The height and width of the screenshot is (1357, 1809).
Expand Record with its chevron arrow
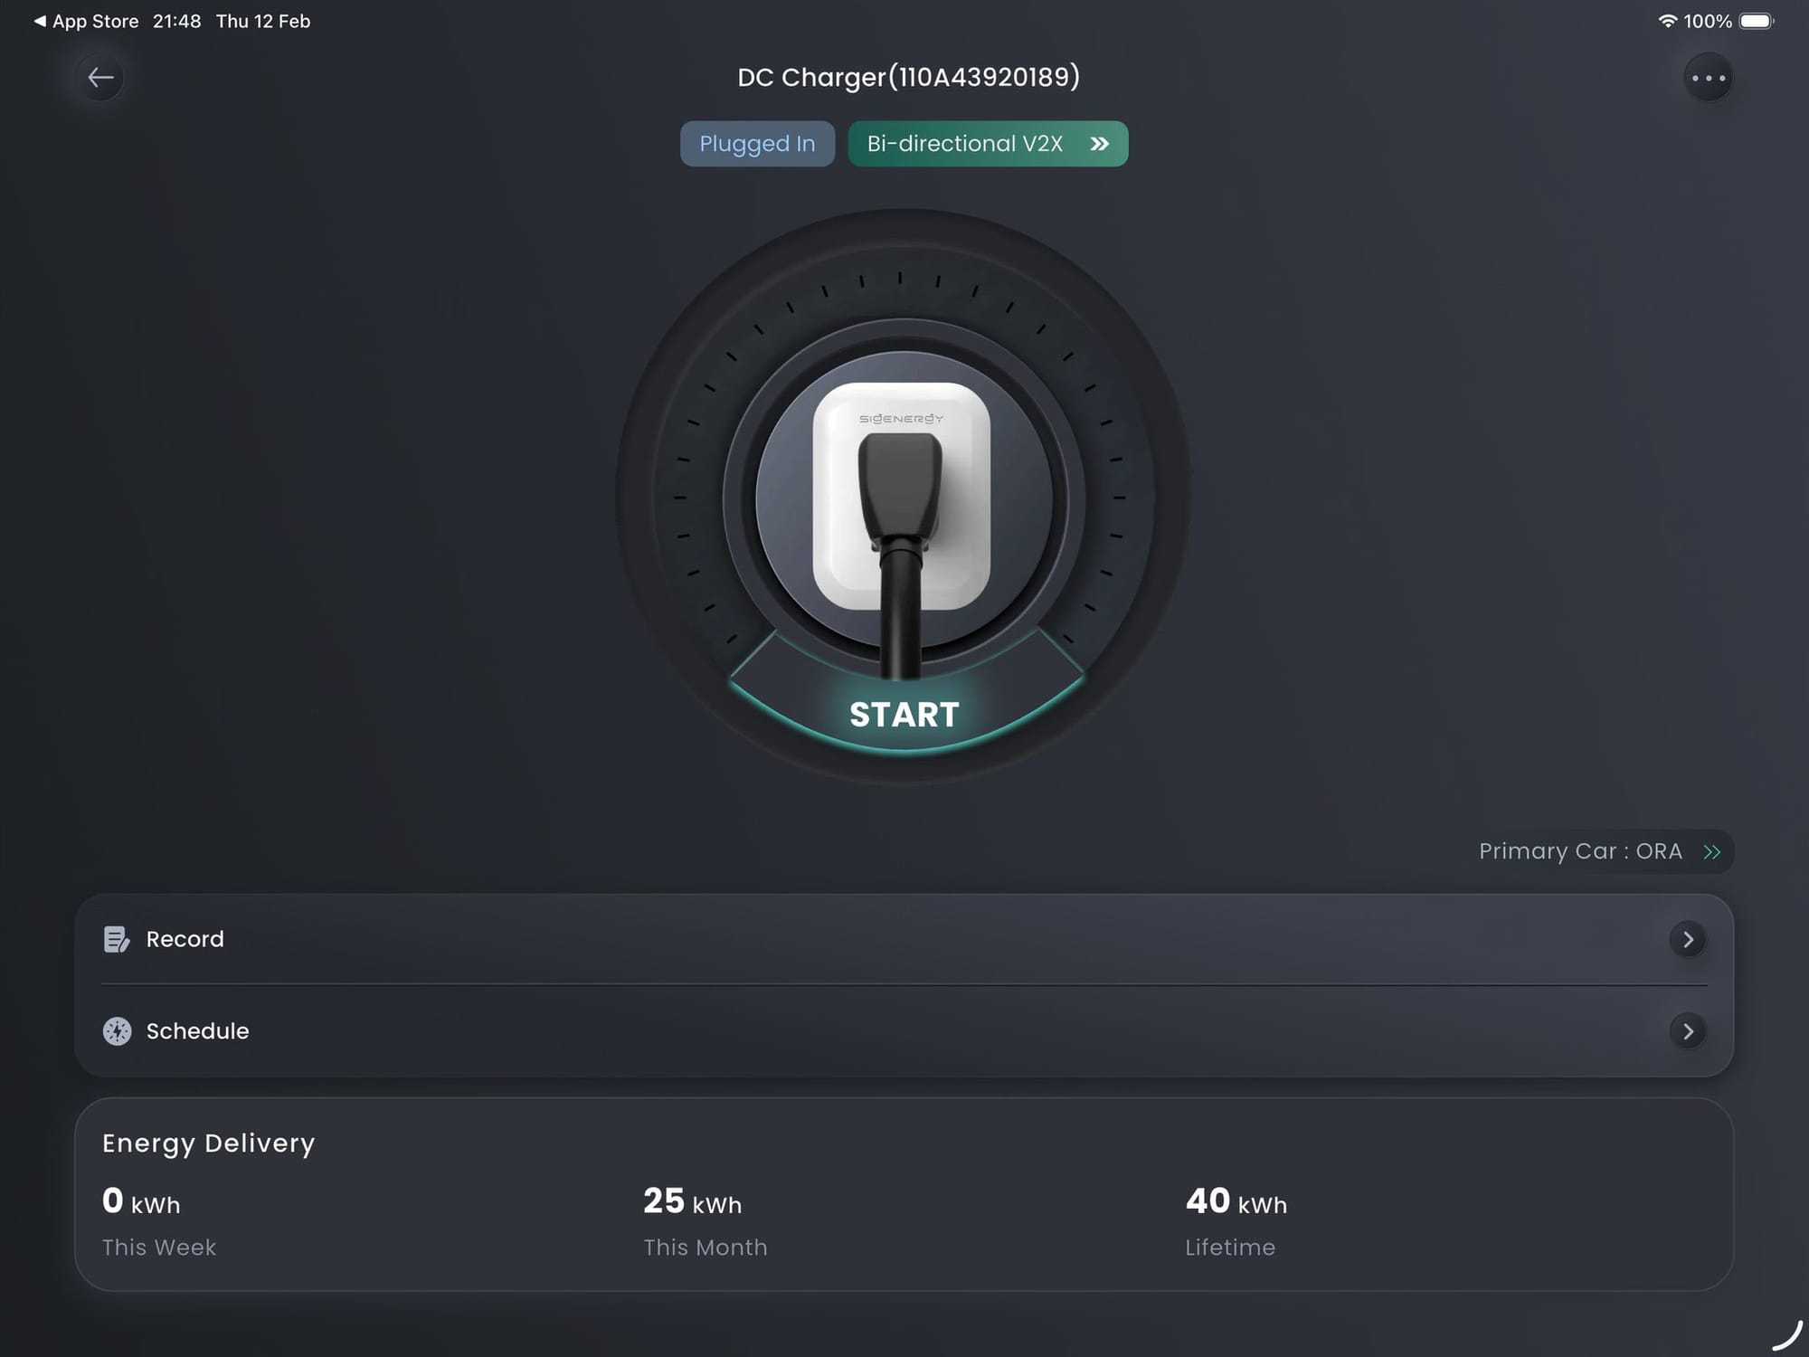[x=1688, y=939]
